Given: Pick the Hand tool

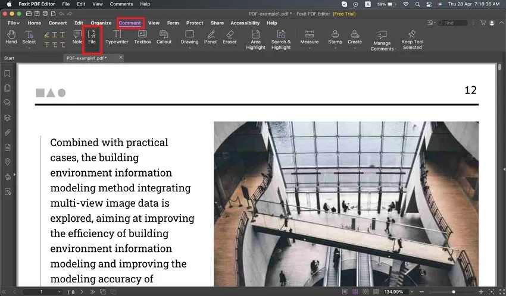Looking at the screenshot, I should point(11,37).
